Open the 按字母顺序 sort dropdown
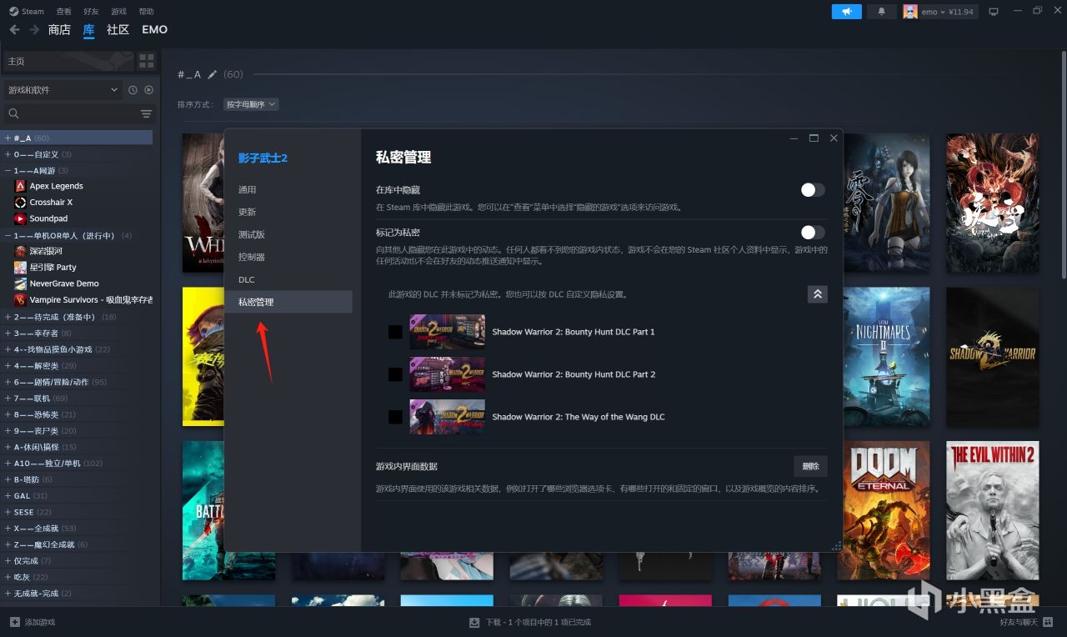The height and width of the screenshot is (637, 1067). tap(251, 104)
